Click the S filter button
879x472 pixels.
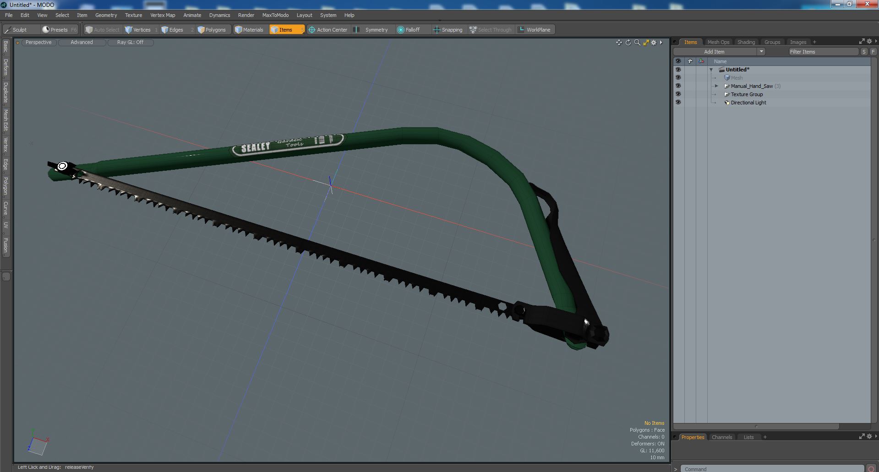[x=864, y=52]
